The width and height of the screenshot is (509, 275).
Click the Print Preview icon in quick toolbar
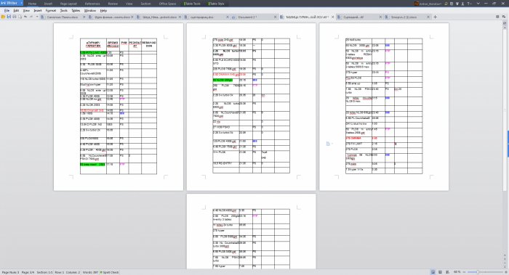(x=20, y=17)
